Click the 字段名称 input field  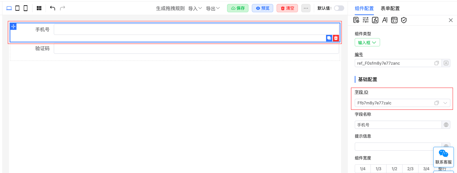tap(398, 125)
